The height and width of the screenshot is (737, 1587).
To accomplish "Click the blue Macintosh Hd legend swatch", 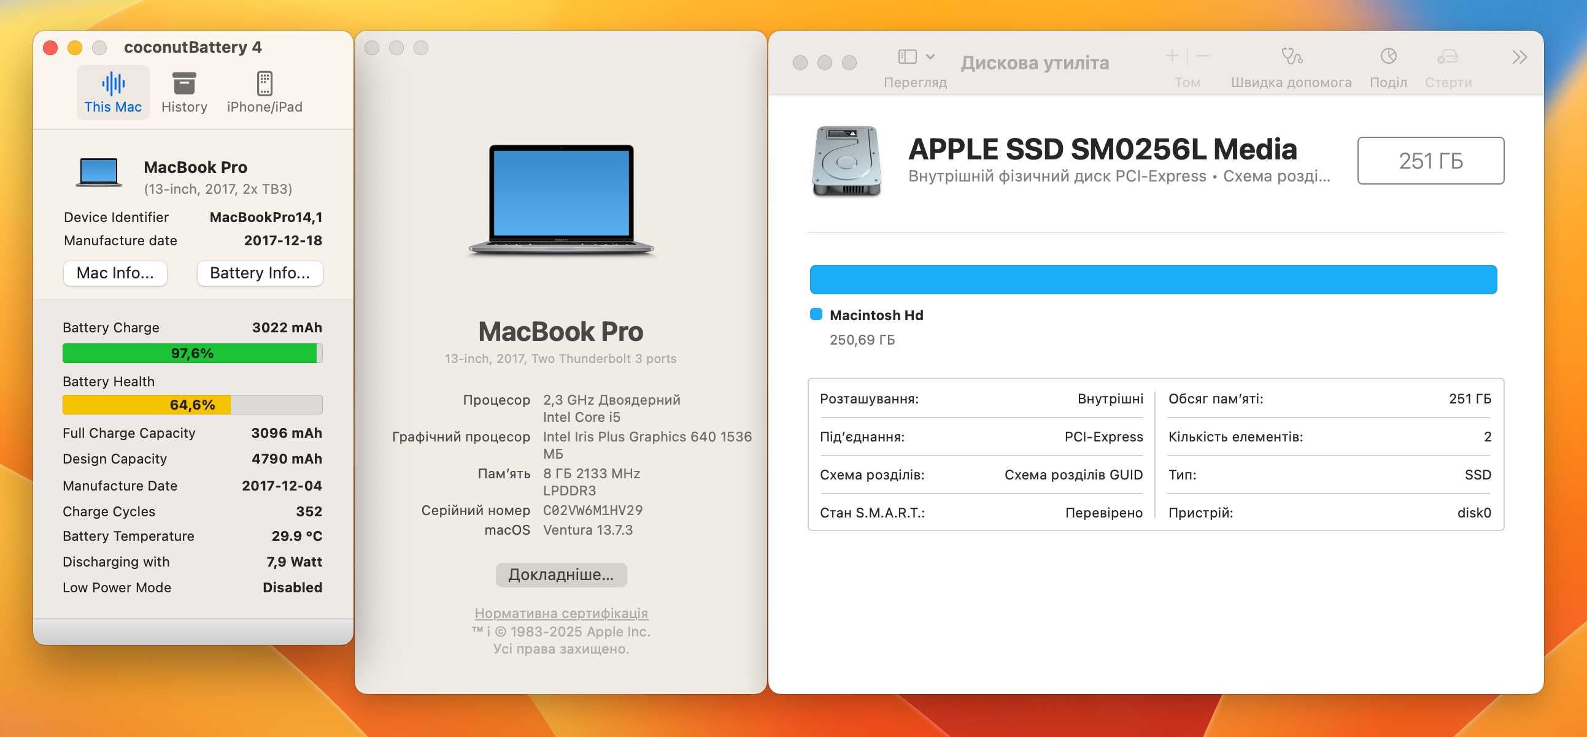I will pyautogui.click(x=816, y=314).
